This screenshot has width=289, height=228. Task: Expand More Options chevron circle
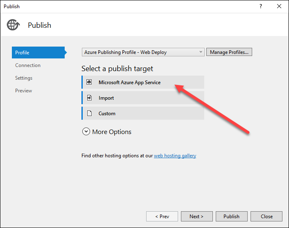point(86,132)
